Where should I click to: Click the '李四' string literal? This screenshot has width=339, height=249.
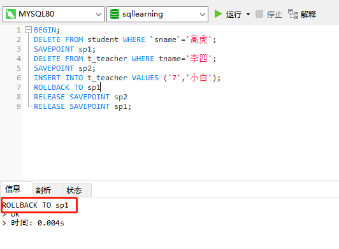click(x=198, y=59)
